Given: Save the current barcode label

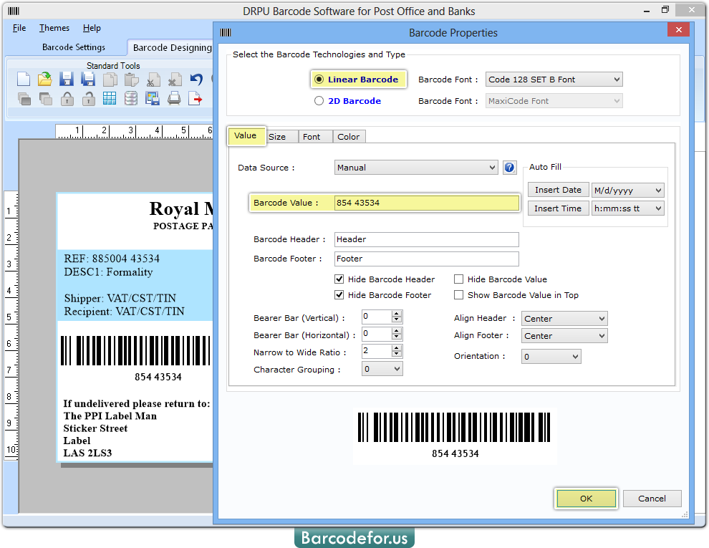Looking at the screenshot, I should click(66, 79).
